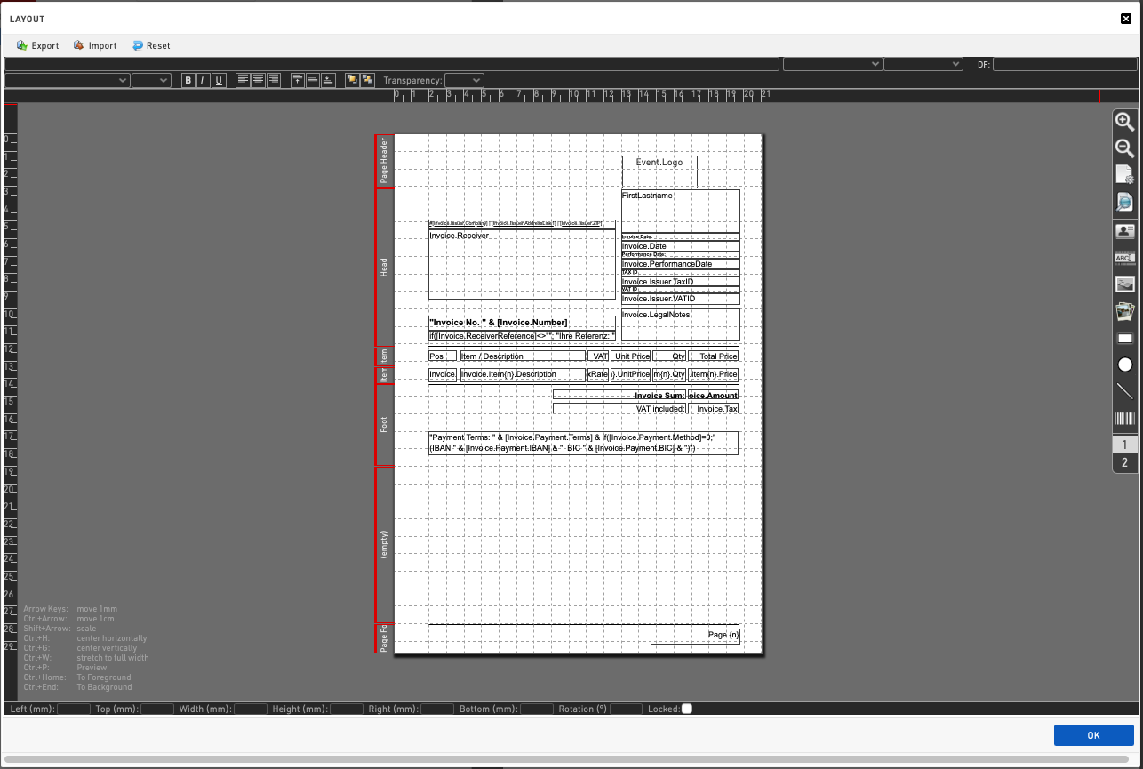The width and height of the screenshot is (1143, 769).
Task: Click the zoom in magnifier icon
Action: (x=1124, y=122)
